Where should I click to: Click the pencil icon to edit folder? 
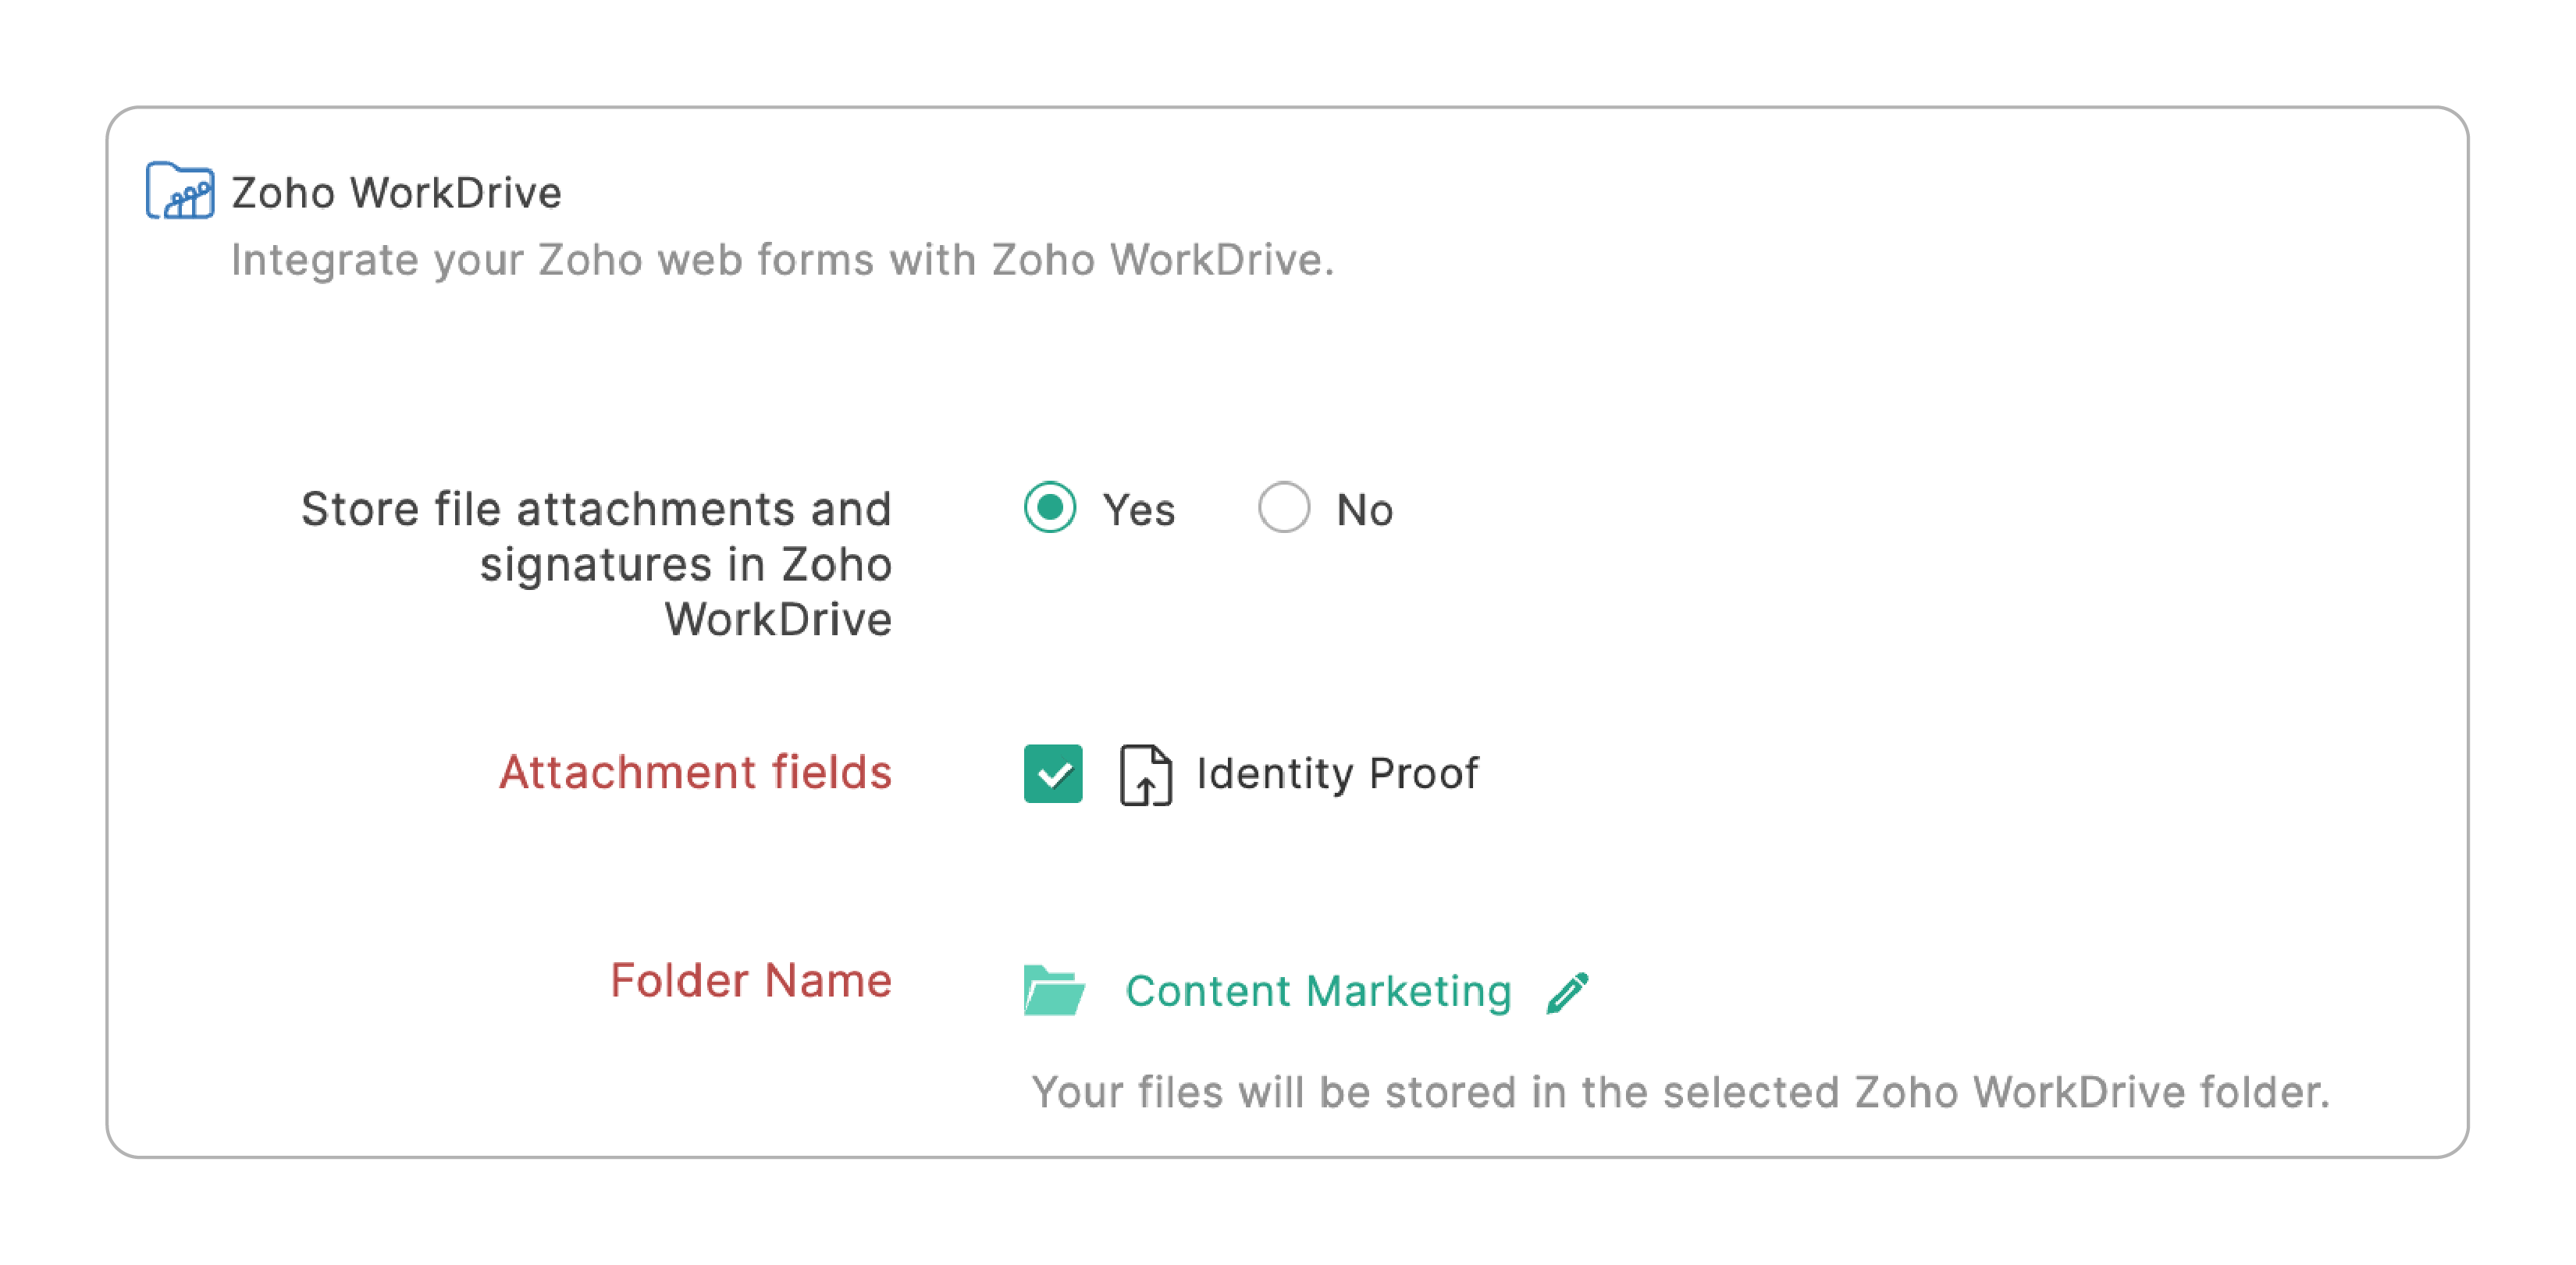pyautogui.click(x=1567, y=992)
